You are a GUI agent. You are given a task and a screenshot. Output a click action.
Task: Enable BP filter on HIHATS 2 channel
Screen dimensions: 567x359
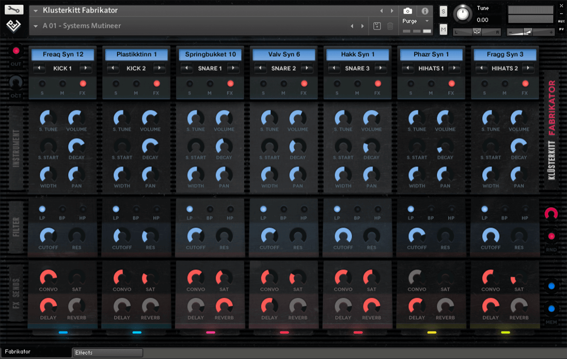[x=505, y=209]
